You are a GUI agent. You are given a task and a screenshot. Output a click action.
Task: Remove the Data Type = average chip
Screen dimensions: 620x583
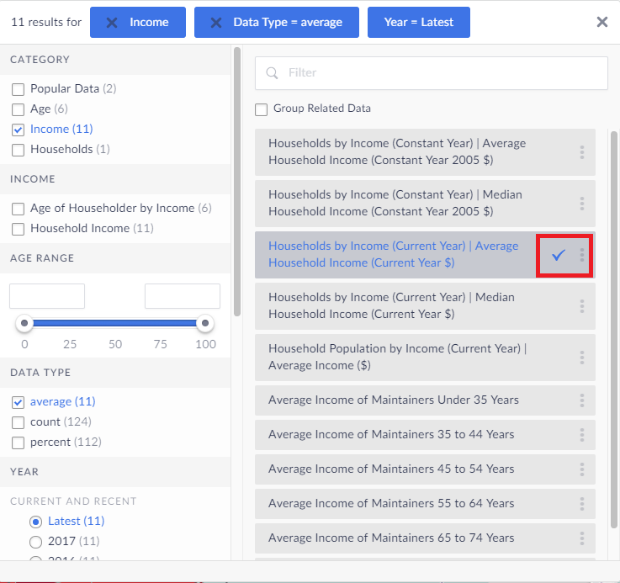(x=216, y=23)
